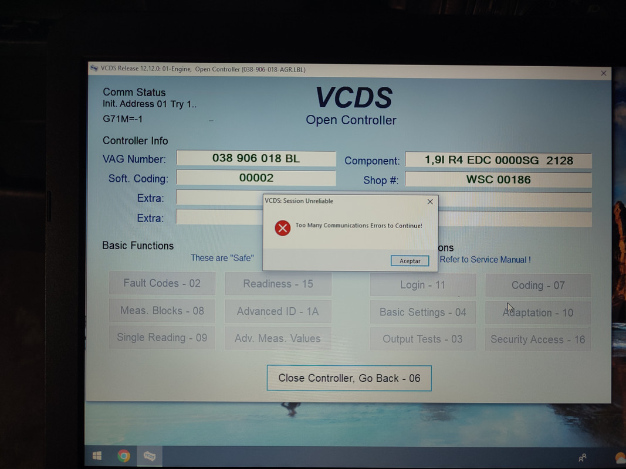Click the 'Comm Status' label
The width and height of the screenshot is (626, 469).
(134, 92)
